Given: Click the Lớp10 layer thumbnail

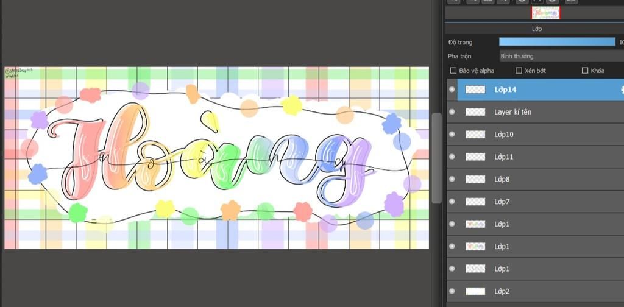Looking at the screenshot, I should pos(475,135).
